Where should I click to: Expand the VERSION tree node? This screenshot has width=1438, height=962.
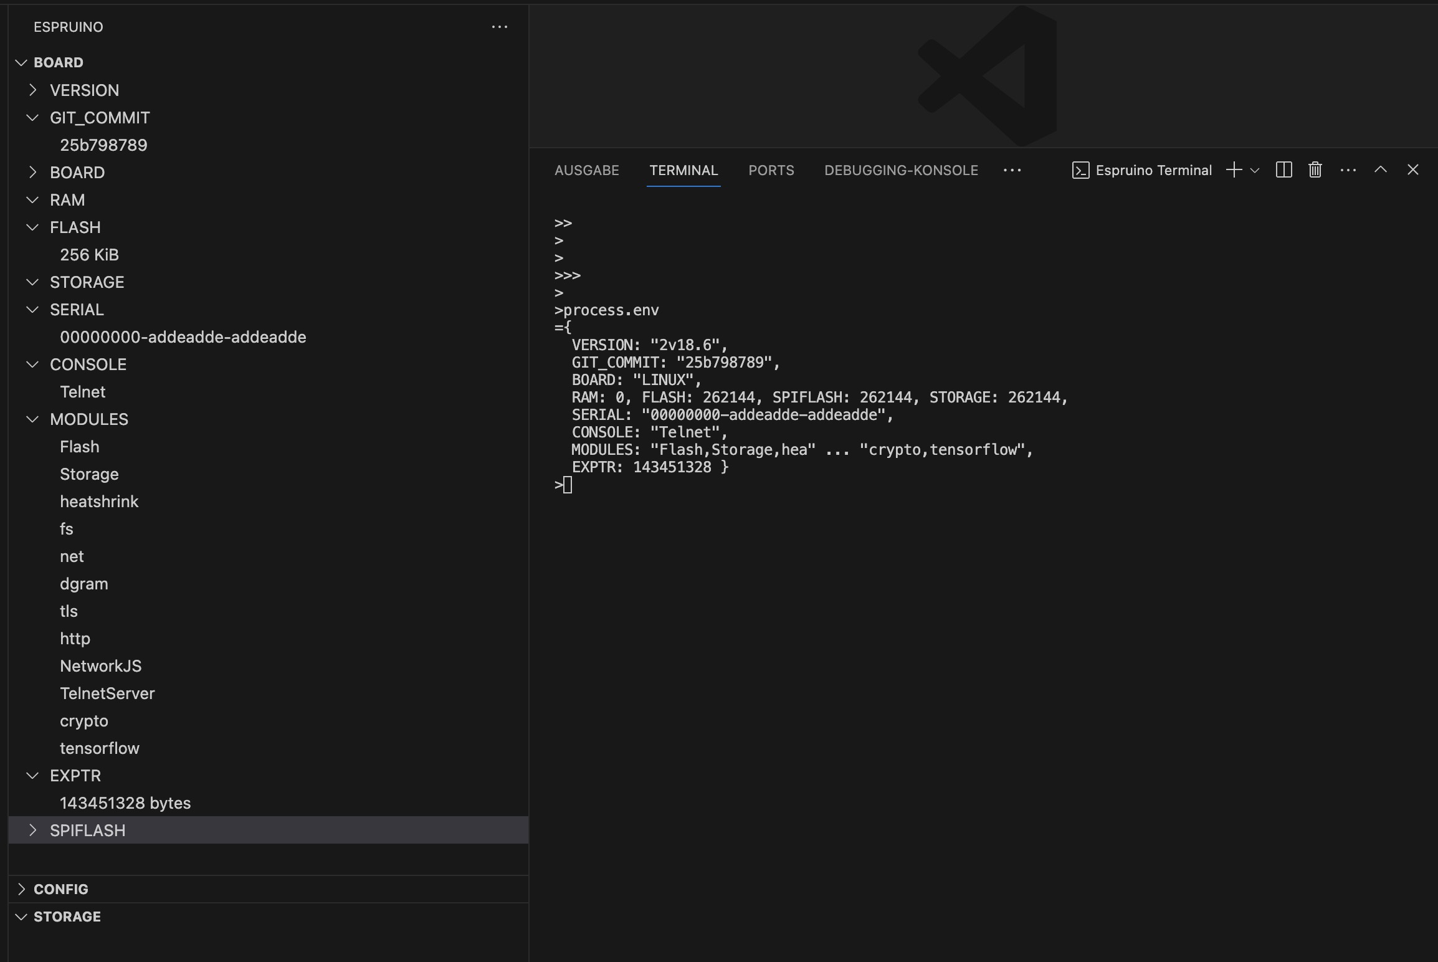click(269, 90)
